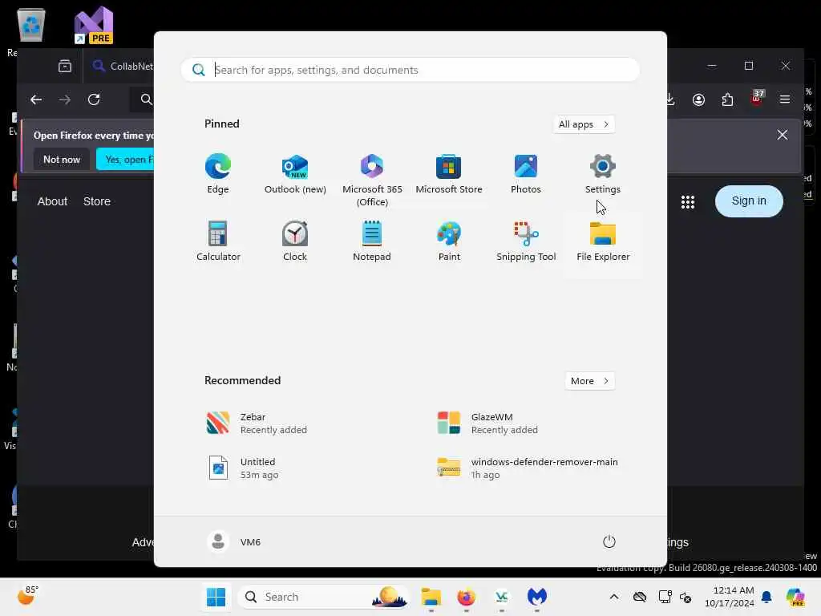Open Firefox hamburger application menu

coord(784,99)
